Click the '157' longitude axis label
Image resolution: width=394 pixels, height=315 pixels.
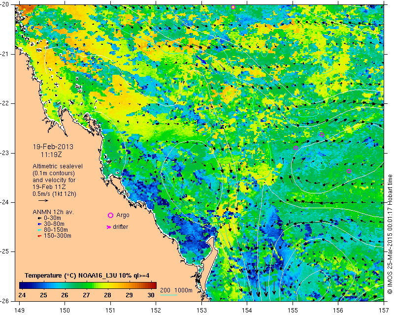[x=384, y=311]
